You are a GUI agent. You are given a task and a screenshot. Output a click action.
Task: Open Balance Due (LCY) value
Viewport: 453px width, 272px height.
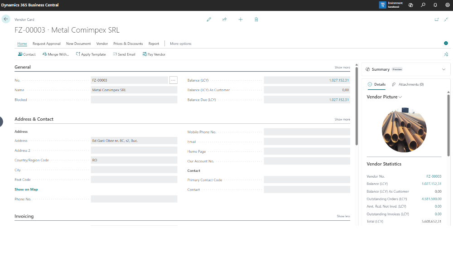[x=339, y=100]
